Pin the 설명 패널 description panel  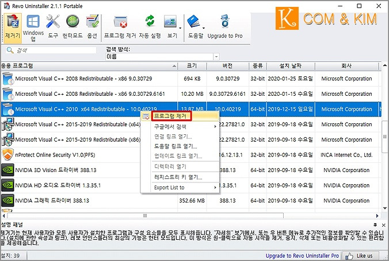pyautogui.click(x=375, y=225)
